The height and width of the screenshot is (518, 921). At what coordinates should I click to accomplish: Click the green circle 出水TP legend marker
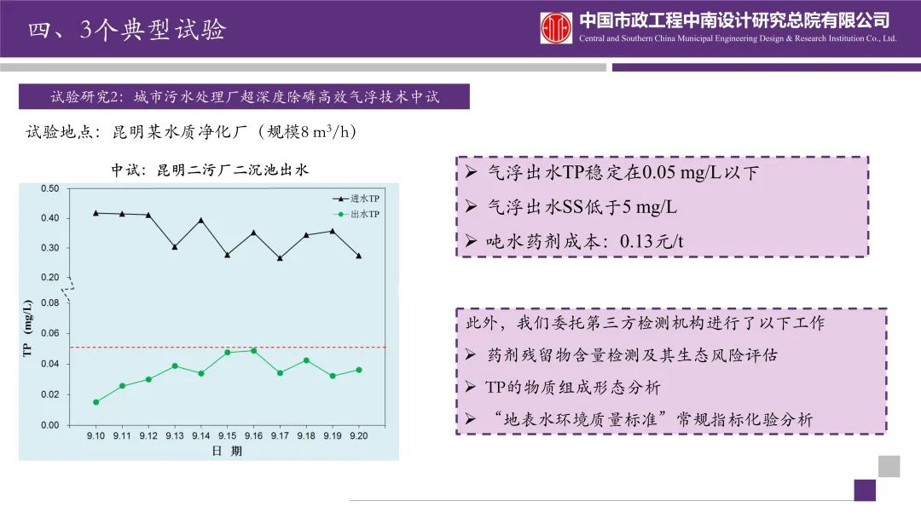pos(339,214)
